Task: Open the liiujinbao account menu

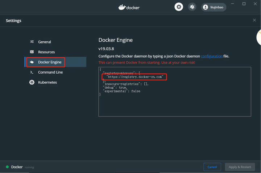Action: tap(214, 7)
